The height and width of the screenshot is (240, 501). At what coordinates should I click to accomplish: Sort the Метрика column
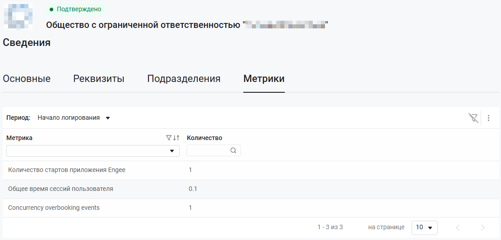(176, 138)
